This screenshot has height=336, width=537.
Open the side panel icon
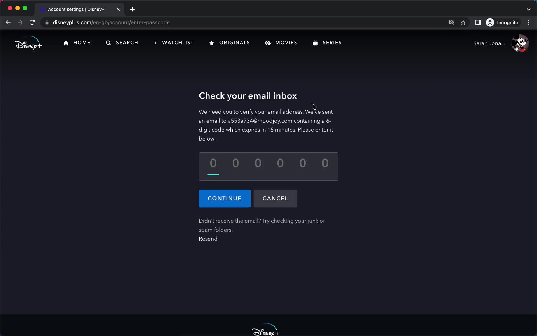click(x=478, y=22)
